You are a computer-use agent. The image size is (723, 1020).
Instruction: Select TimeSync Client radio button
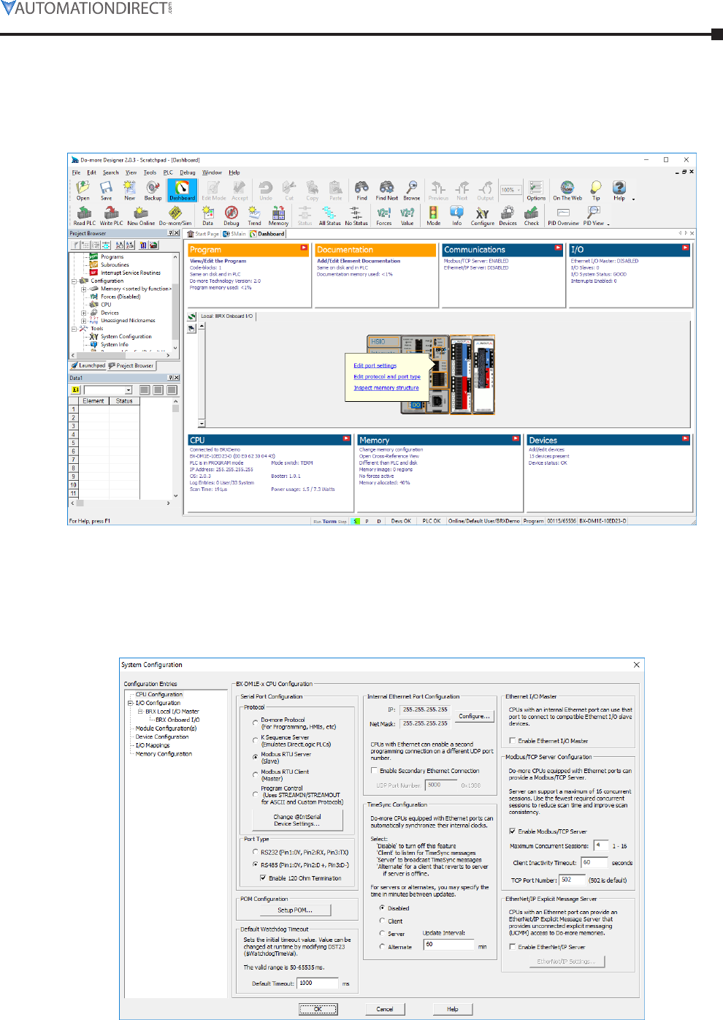pyautogui.click(x=382, y=921)
